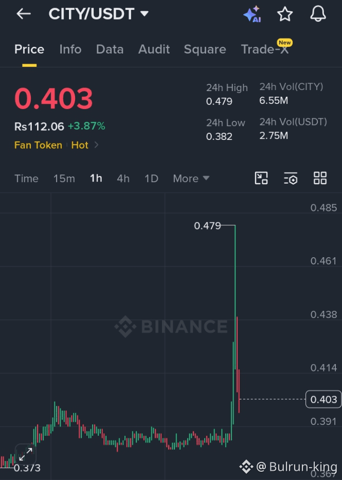Image resolution: width=342 pixels, height=480 pixels.
Task: Expand the More intervals dropdown
Action: (x=191, y=179)
